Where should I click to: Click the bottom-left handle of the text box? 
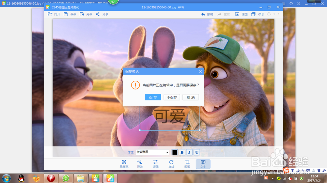coord(140,130)
